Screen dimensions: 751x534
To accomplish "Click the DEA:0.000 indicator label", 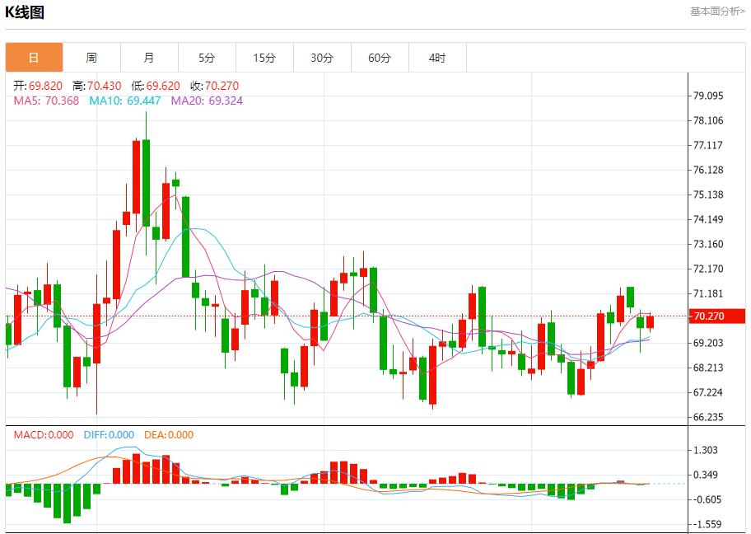I will [169, 435].
